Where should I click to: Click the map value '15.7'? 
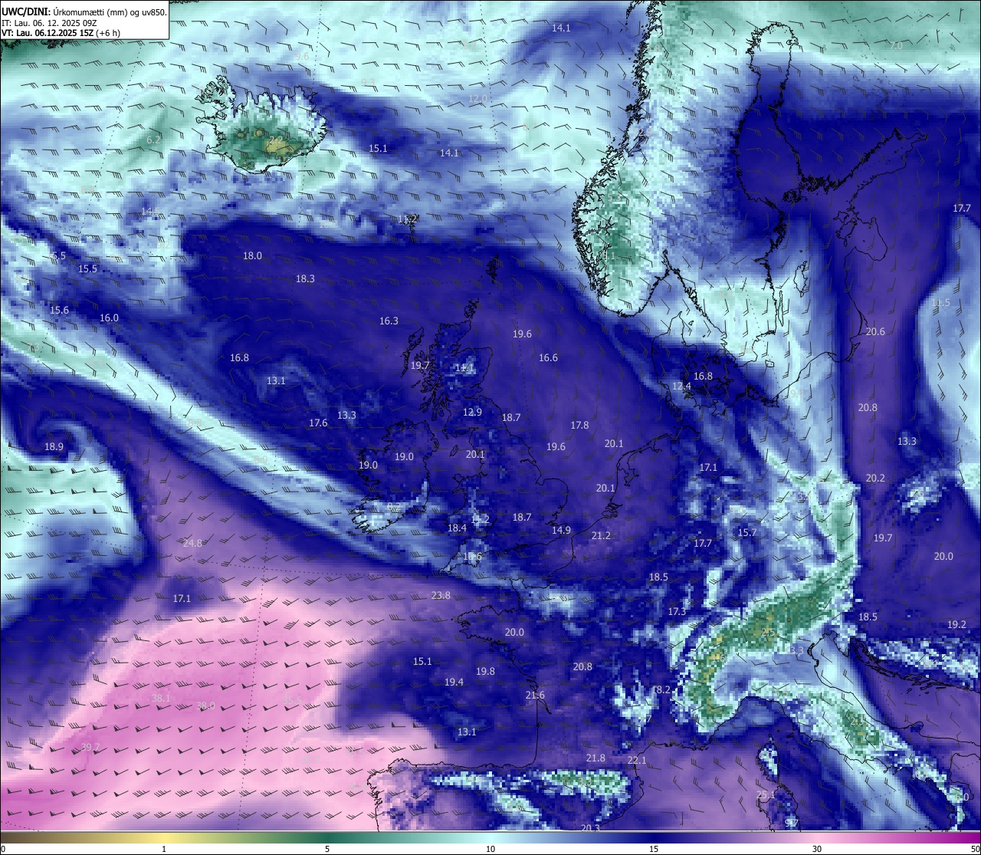tap(746, 533)
